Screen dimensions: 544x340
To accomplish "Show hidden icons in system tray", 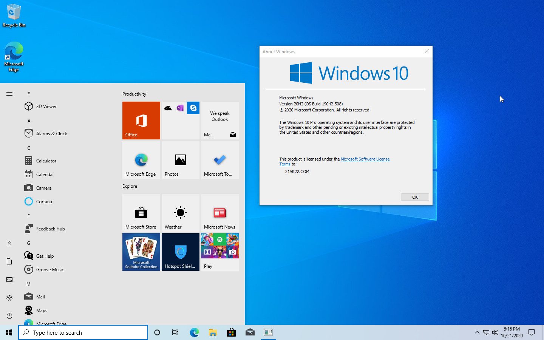I will pyautogui.click(x=477, y=332).
